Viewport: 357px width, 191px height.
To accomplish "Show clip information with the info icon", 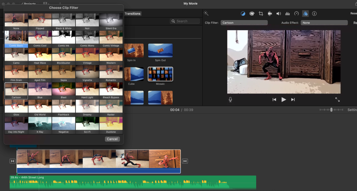I will click(x=314, y=14).
